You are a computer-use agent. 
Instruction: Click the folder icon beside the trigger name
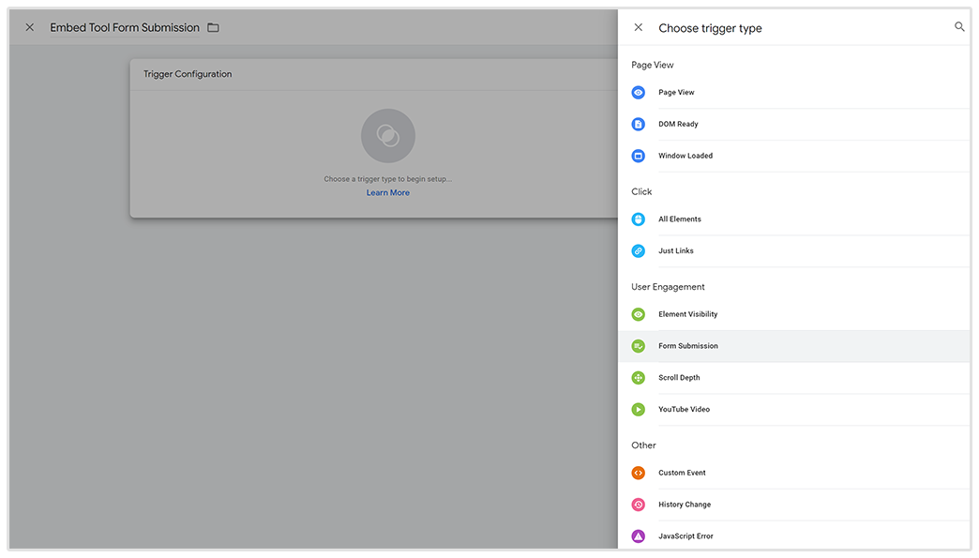[213, 28]
